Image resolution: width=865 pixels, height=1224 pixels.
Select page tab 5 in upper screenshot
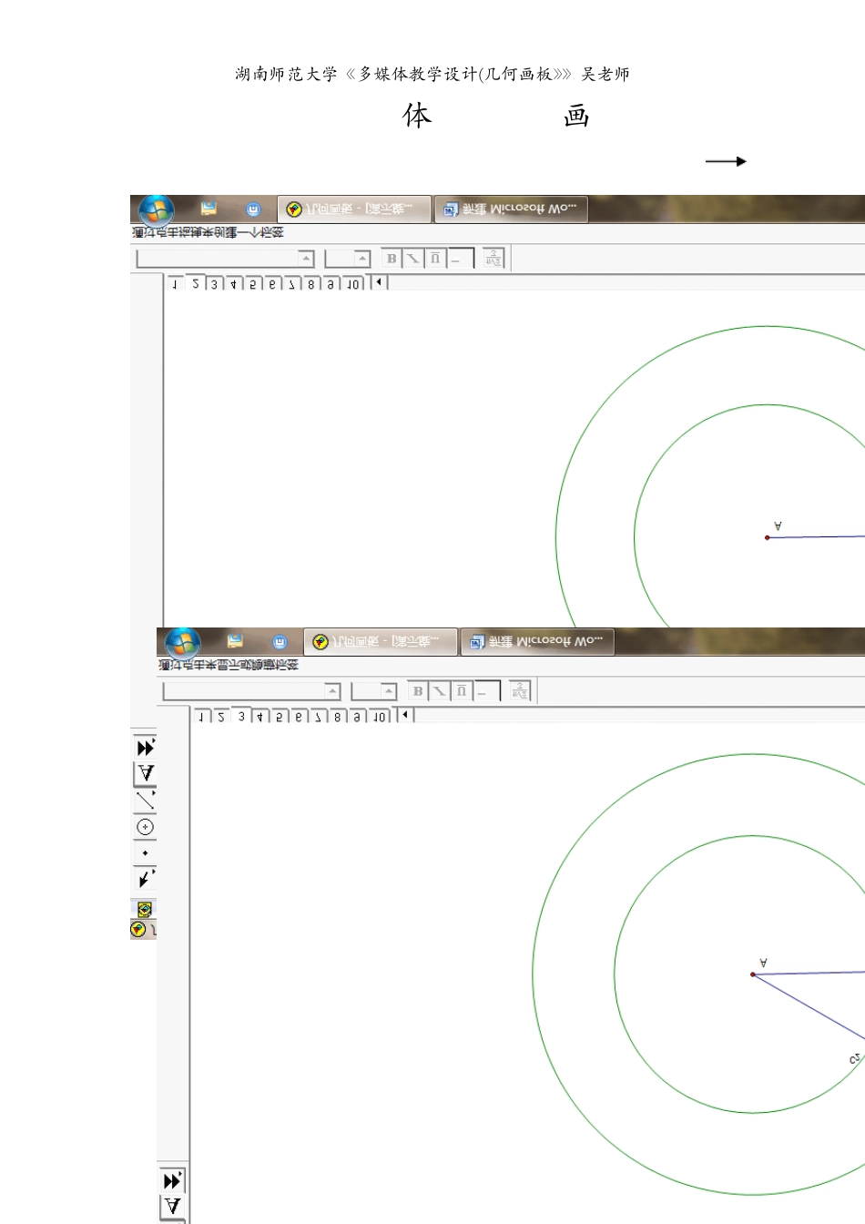tap(252, 284)
